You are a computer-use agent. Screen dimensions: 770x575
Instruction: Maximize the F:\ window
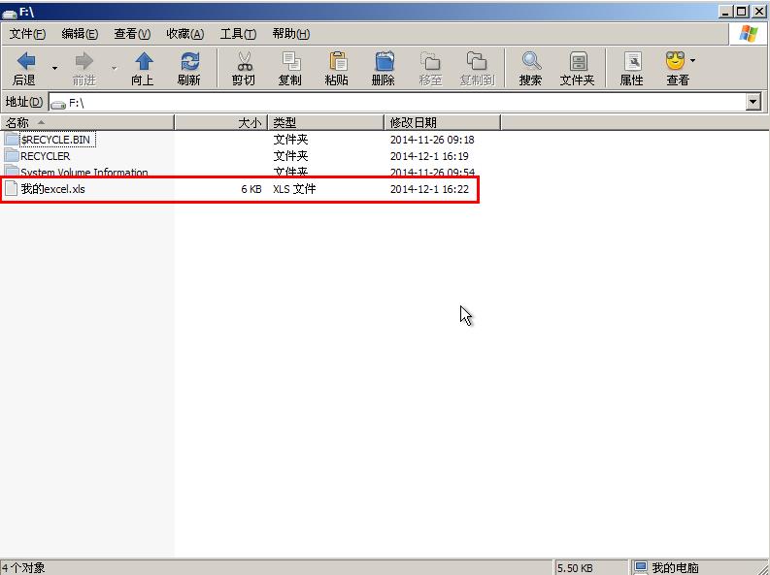tap(742, 12)
